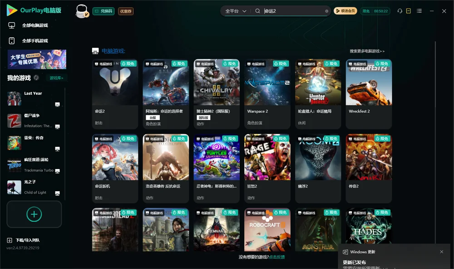
Task: Click the PC icon beside 雷曼: 传奇
Action: pos(57,149)
